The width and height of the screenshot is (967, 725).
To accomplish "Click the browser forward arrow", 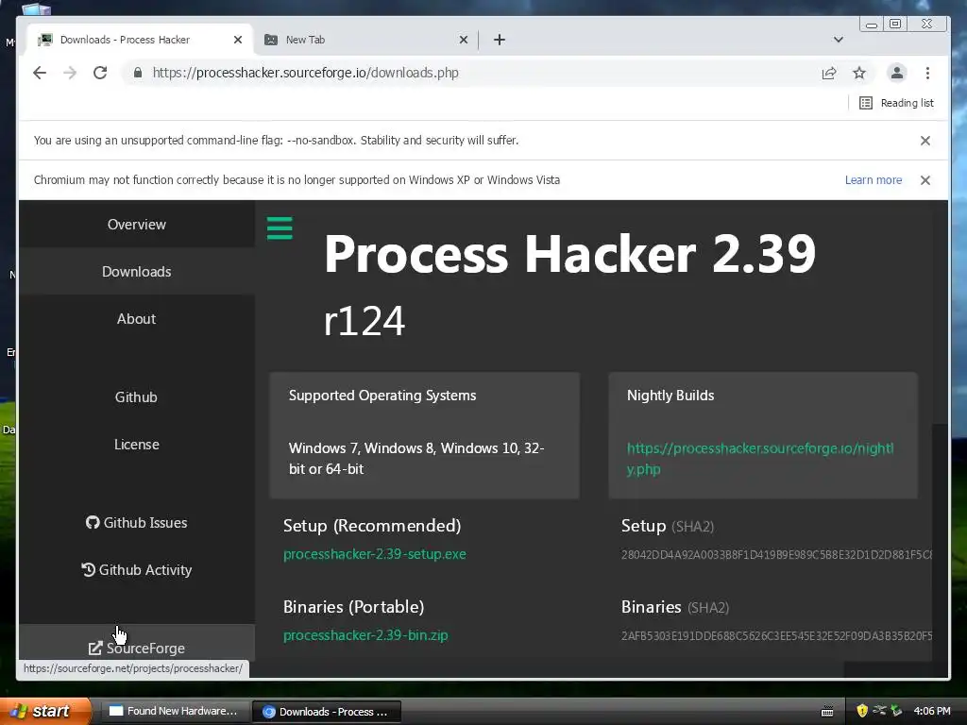I will [70, 73].
